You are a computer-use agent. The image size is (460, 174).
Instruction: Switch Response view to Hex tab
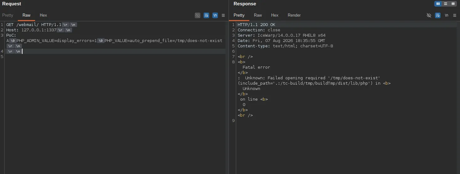275,15
